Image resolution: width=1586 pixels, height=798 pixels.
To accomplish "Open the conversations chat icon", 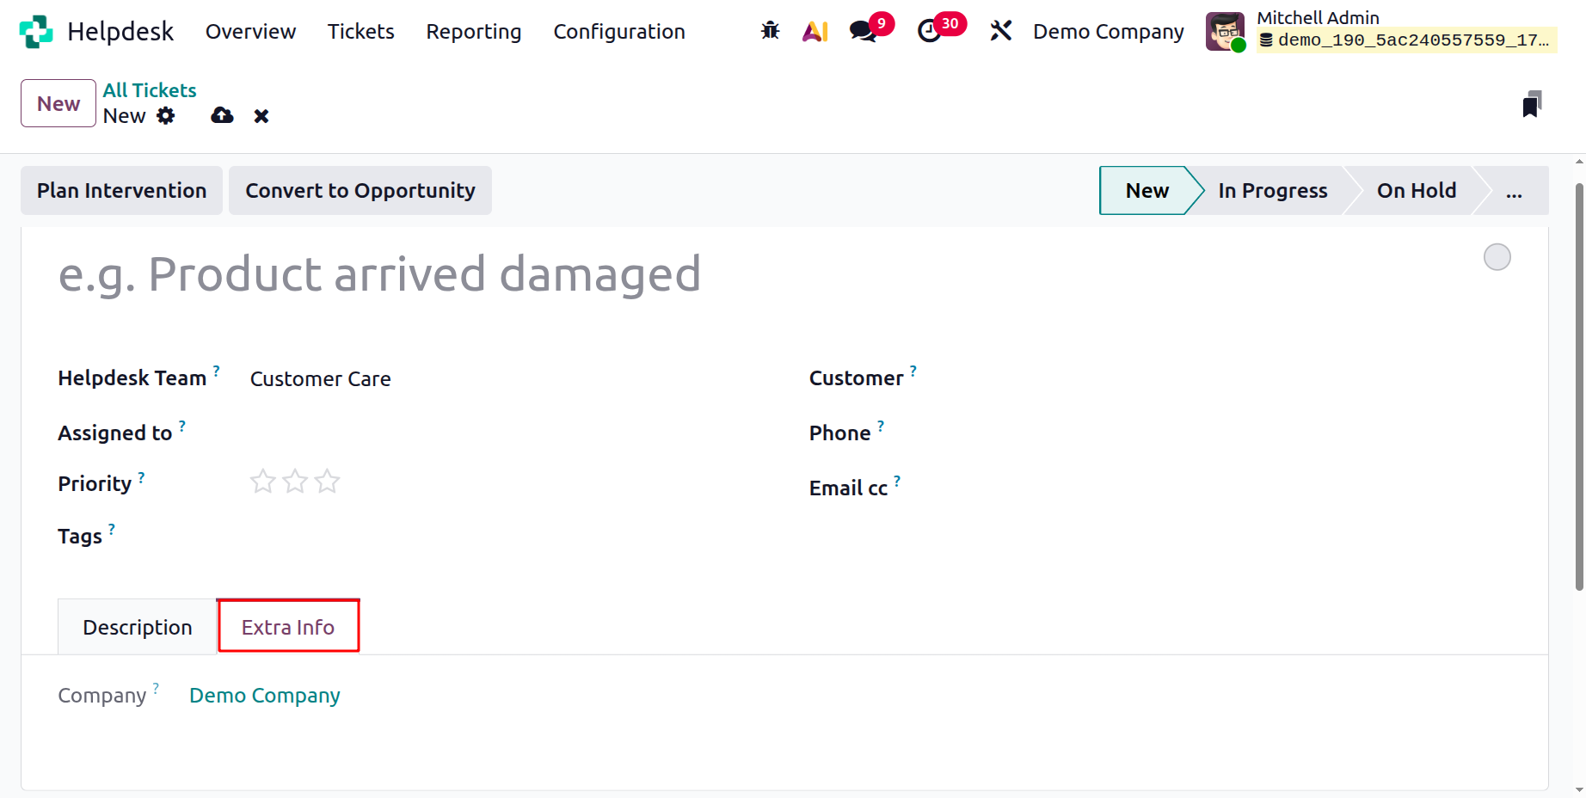I will coord(863,31).
